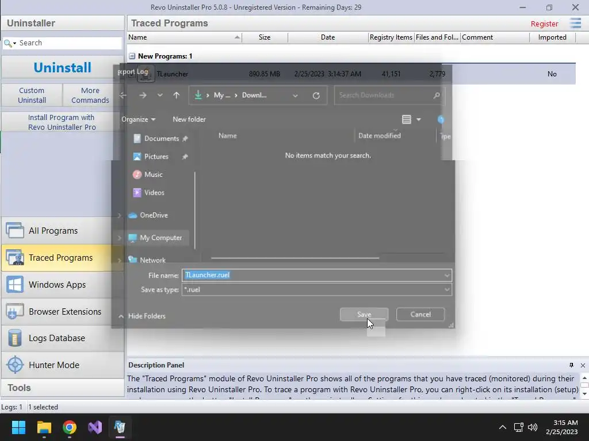The width and height of the screenshot is (589, 441).
Task: Click the Register link
Action: (544, 24)
